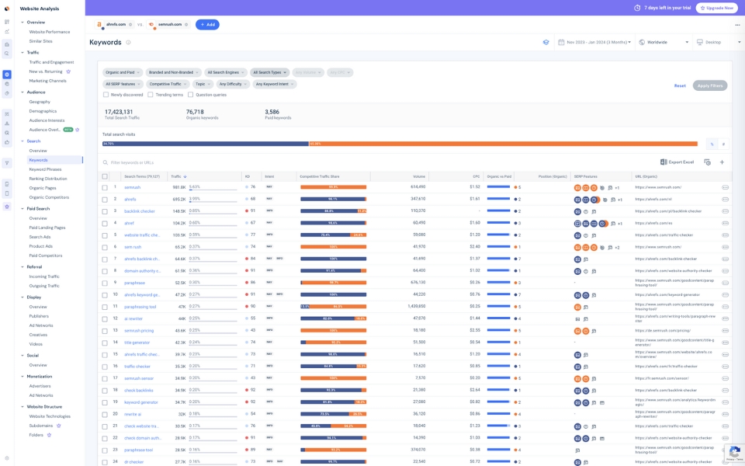The height and width of the screenshot is (466, 745).
Task: Select Organic Pages in the sidebar
Action: click(43, 187)
